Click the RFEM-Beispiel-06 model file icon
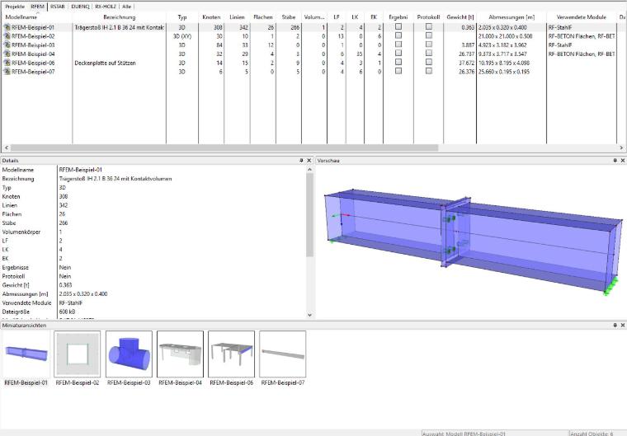The height and width of the screenshot is (436, 627). coord(7,63)
